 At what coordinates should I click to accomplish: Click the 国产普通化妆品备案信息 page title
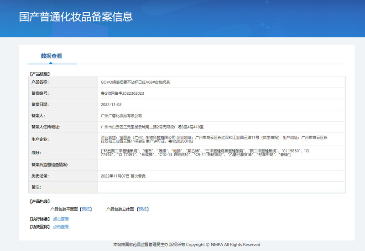[76, 17]
